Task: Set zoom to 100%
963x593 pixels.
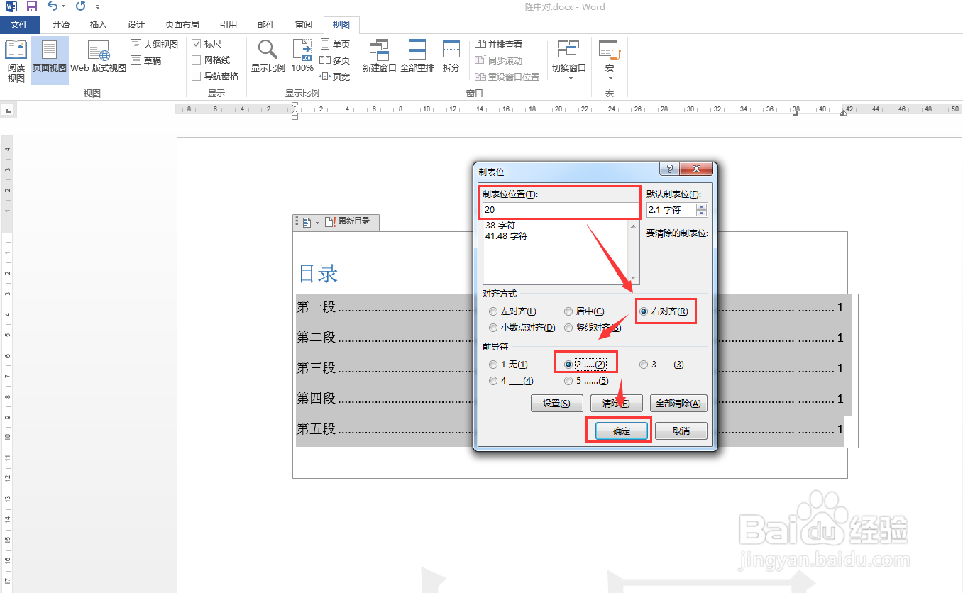Action: pyautogui.click(x=302, y=57)
